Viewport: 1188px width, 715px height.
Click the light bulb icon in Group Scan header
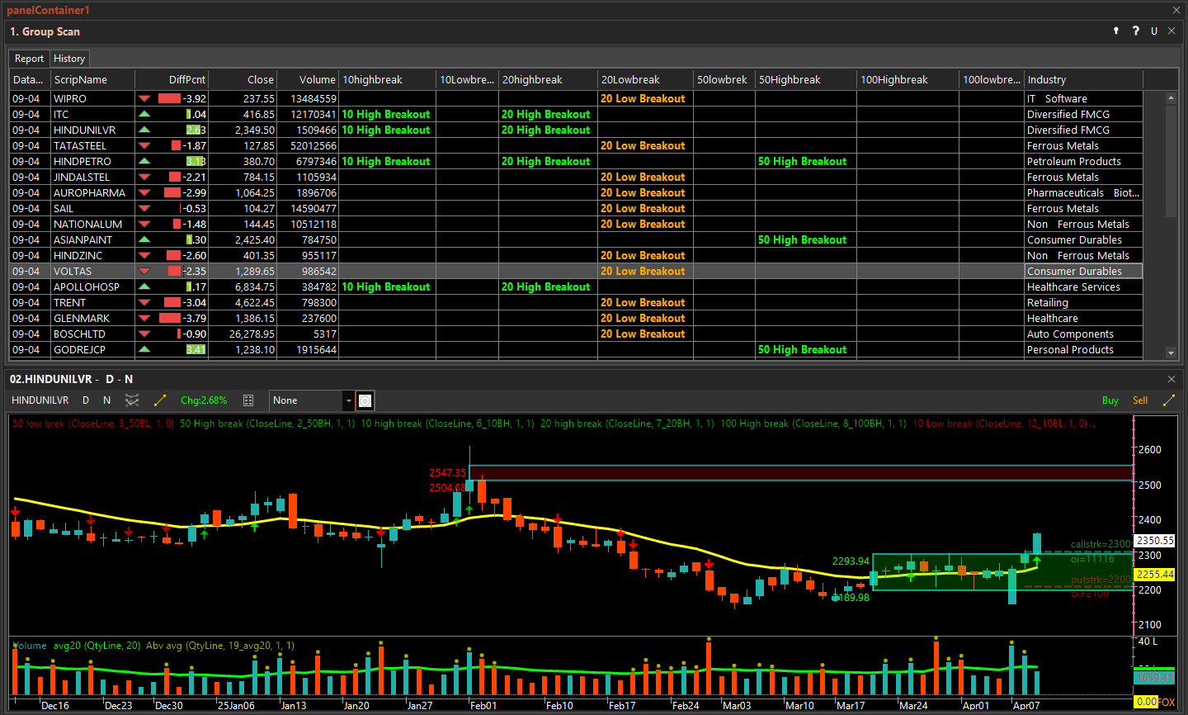click(x=1115, y=31)
